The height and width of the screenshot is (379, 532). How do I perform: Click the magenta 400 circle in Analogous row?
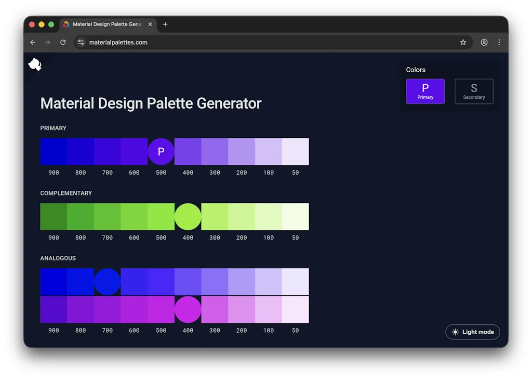(188, 308)
